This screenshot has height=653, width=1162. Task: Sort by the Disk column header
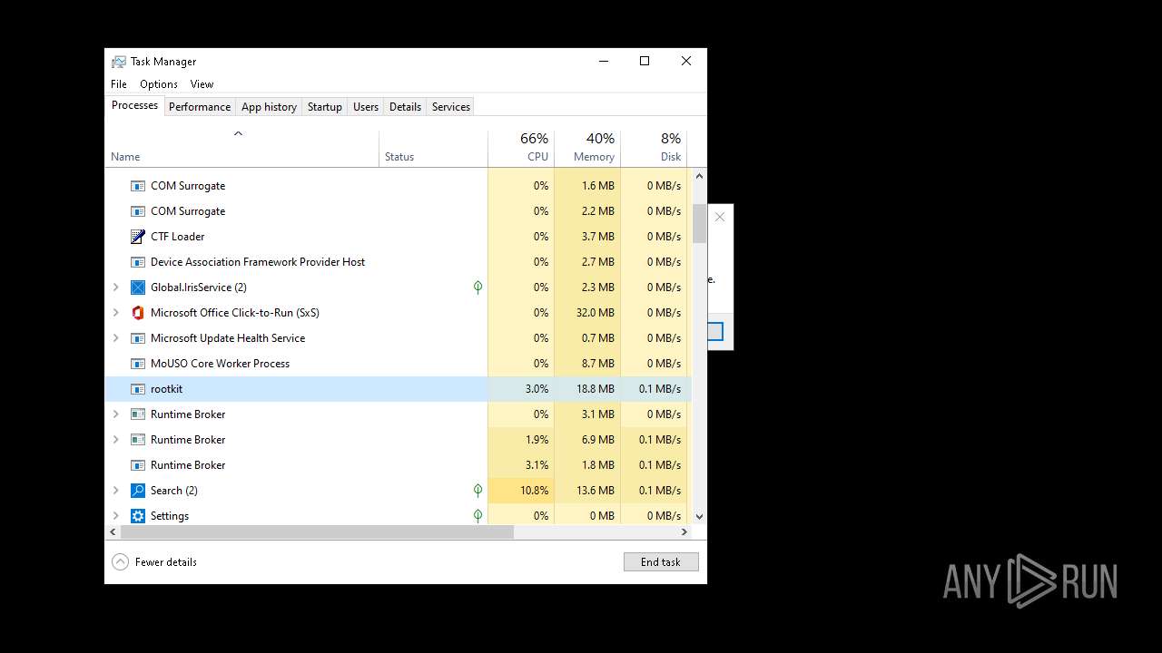(x=654, y=149)
